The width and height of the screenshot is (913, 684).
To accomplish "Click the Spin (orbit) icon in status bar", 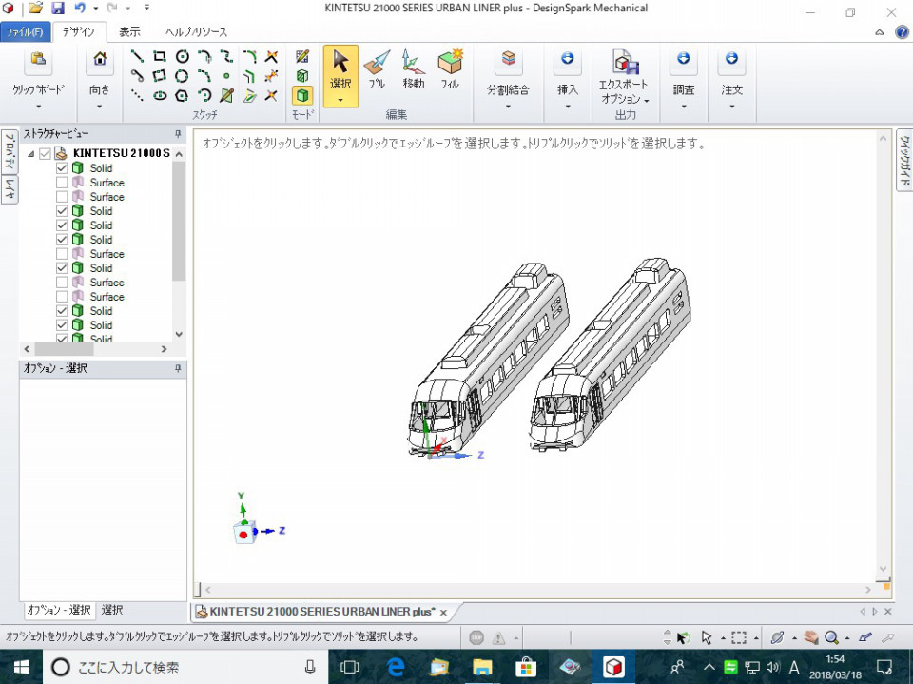I will [777, 637].
